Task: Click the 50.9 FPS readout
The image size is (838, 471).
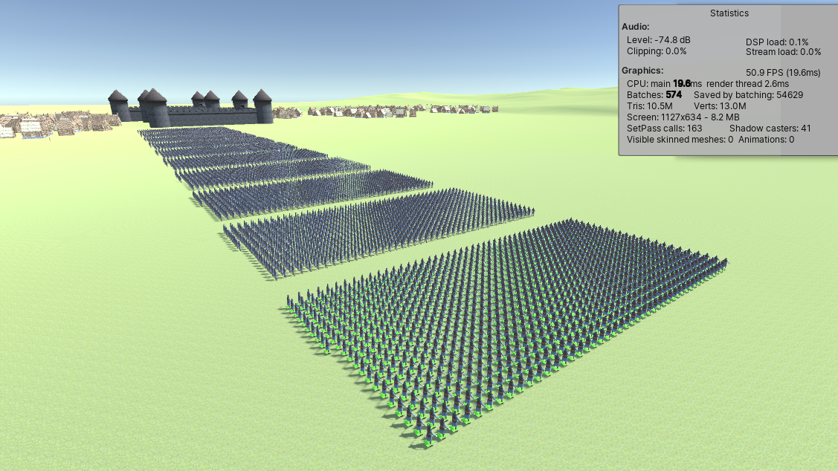Action: pos(783,73)
